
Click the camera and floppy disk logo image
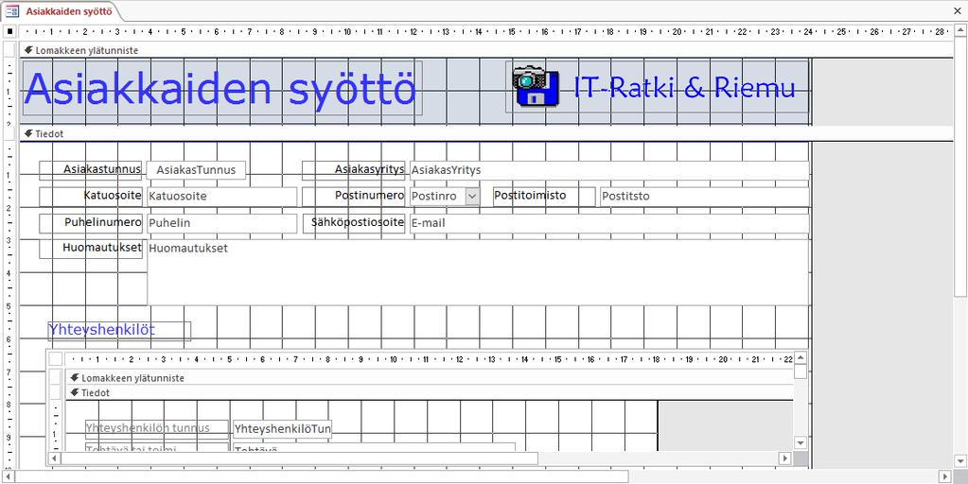(x=536, y=86)
